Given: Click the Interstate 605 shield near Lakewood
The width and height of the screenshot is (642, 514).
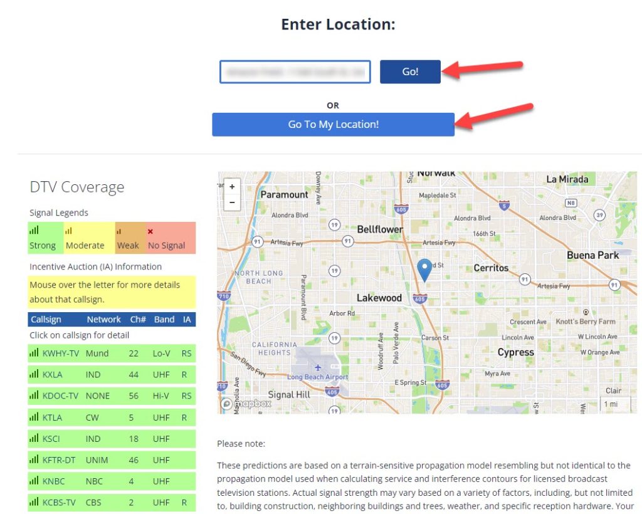Looking at the screenshot, I should (x=419, y=298).
